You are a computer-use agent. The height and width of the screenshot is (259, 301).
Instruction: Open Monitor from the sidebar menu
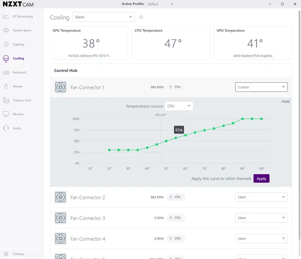point(19,114)
